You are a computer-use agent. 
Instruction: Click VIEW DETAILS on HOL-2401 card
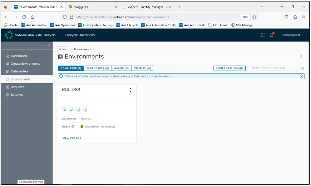point(72,138)
